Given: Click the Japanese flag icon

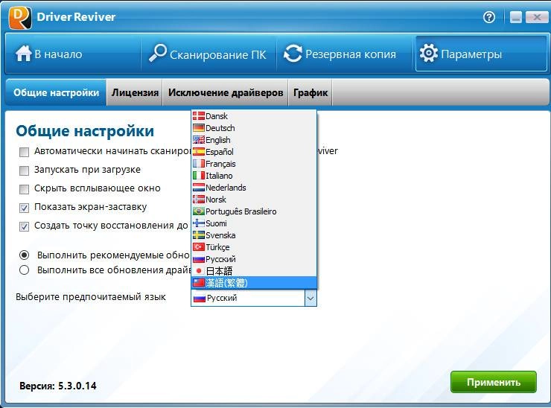Looking at the screenshot, I should coord(199,270).
